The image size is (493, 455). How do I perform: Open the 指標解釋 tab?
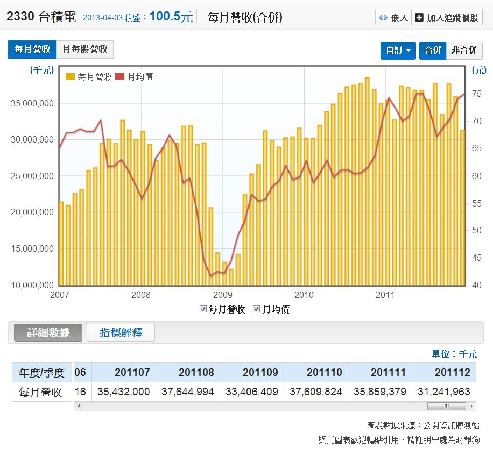click(121, 332)
